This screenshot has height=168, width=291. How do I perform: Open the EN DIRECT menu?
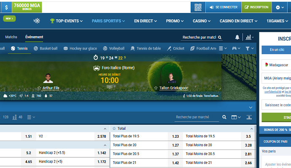[x=145, y=21]
